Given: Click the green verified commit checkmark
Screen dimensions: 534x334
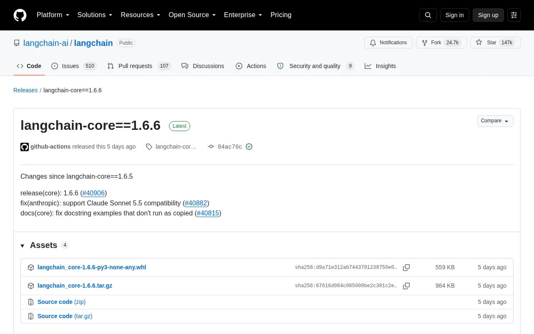Looking at the screenshot, I should [x=249, y=147].
